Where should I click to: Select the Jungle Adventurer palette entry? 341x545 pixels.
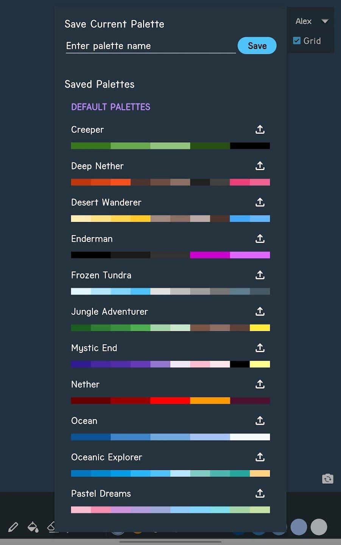(x=170, y=319)
